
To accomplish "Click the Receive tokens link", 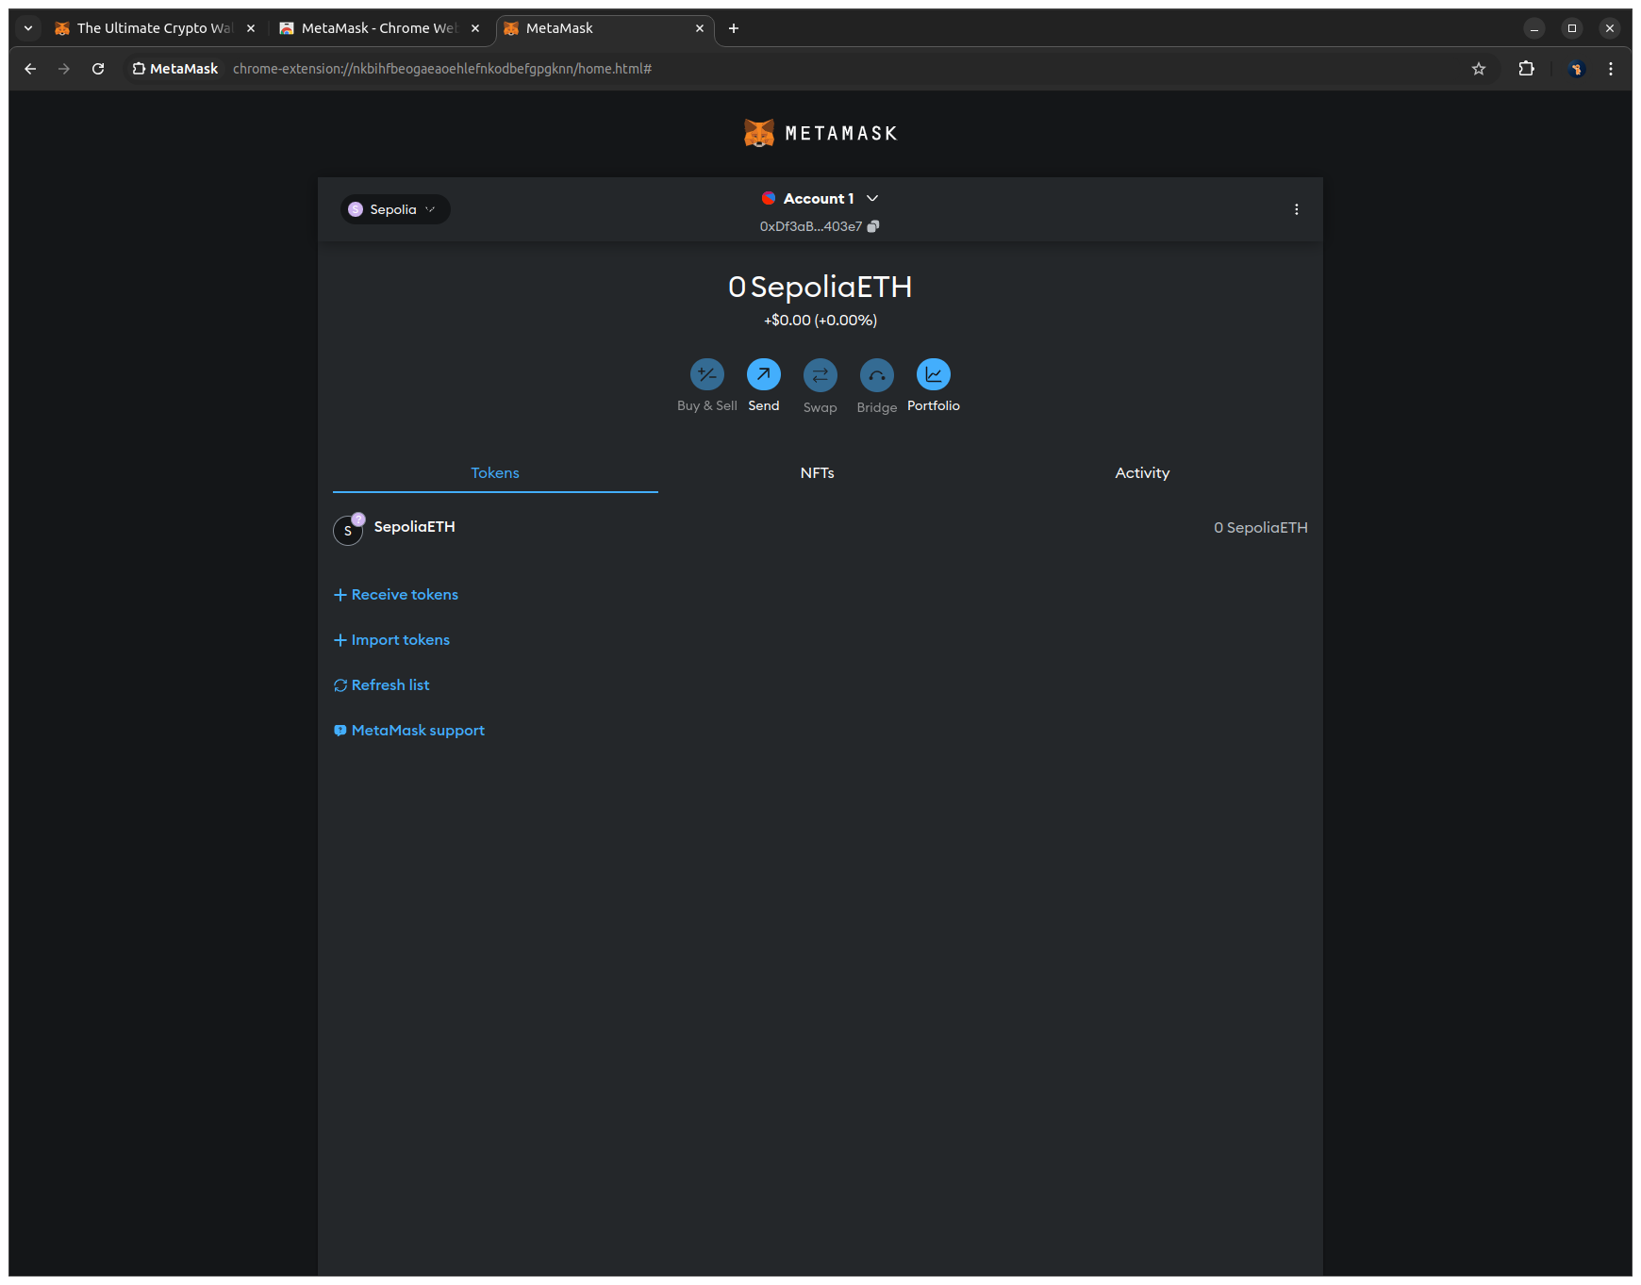I will click(x=396, y=595).
